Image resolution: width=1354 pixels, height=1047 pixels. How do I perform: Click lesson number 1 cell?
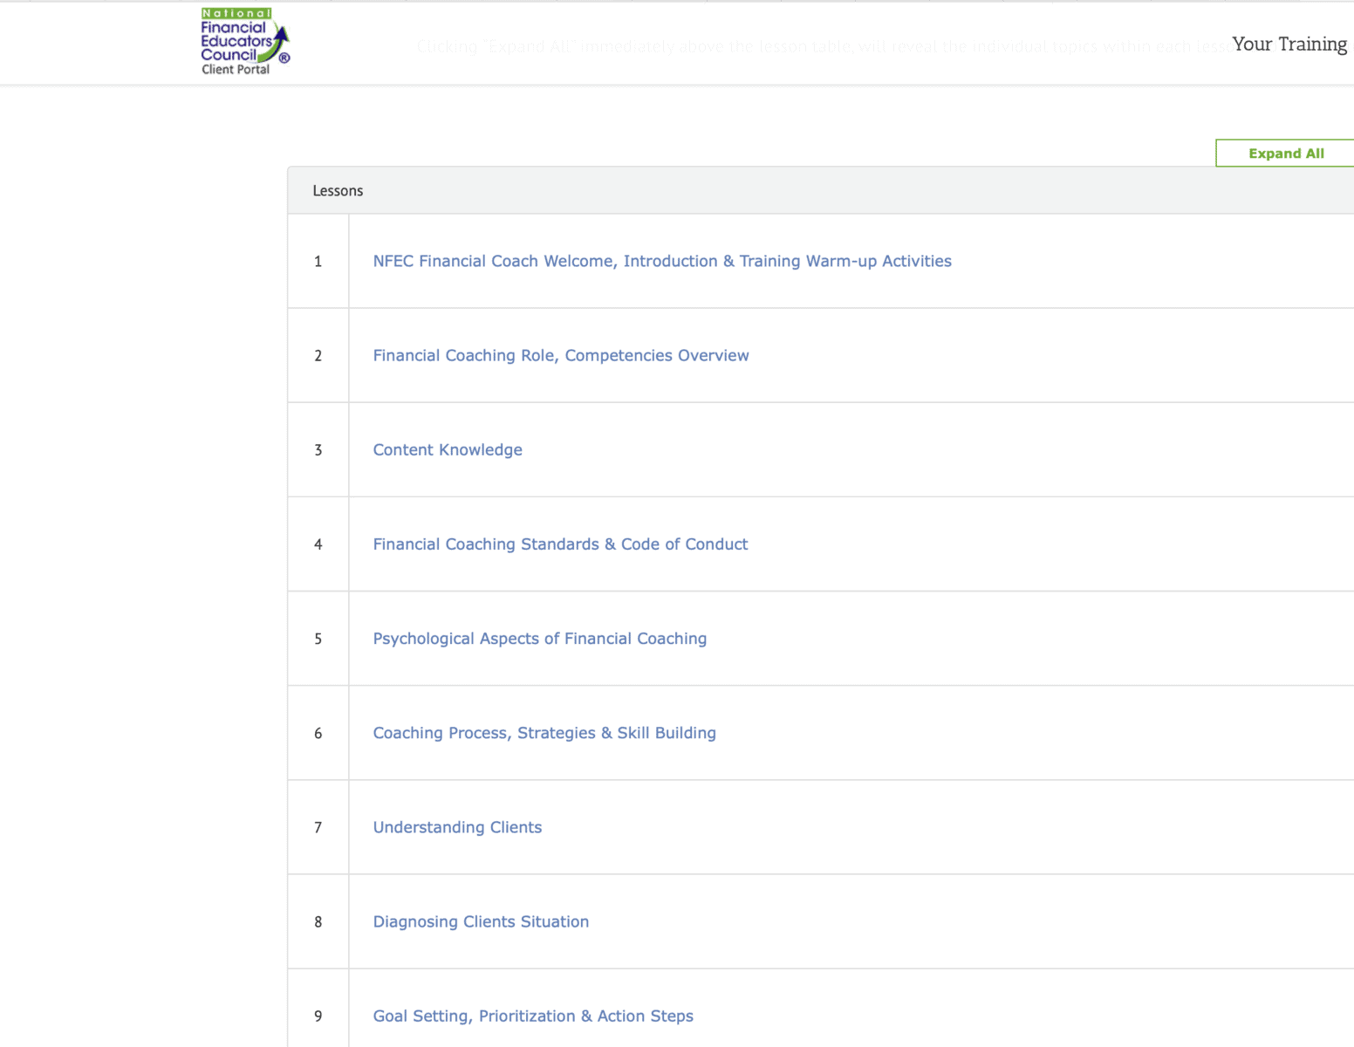click(x=318, y=261)
